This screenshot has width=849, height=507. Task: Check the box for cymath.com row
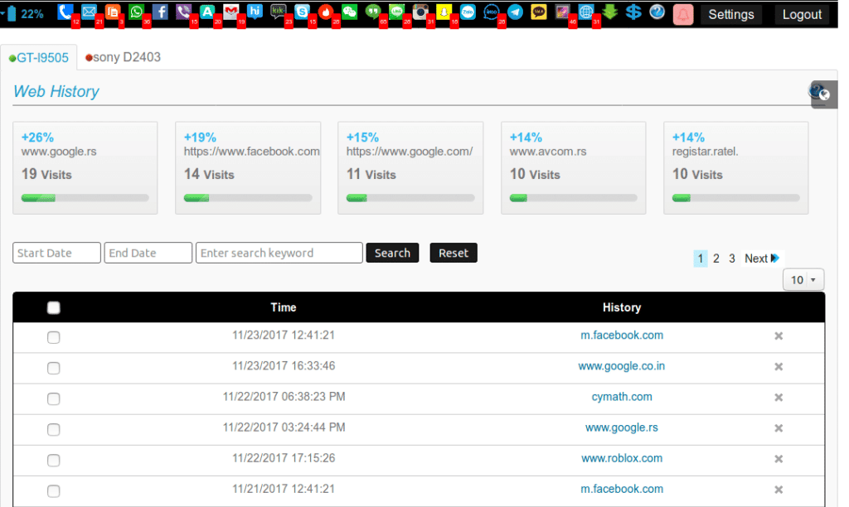pyautogui.click(x=54, y=398)
